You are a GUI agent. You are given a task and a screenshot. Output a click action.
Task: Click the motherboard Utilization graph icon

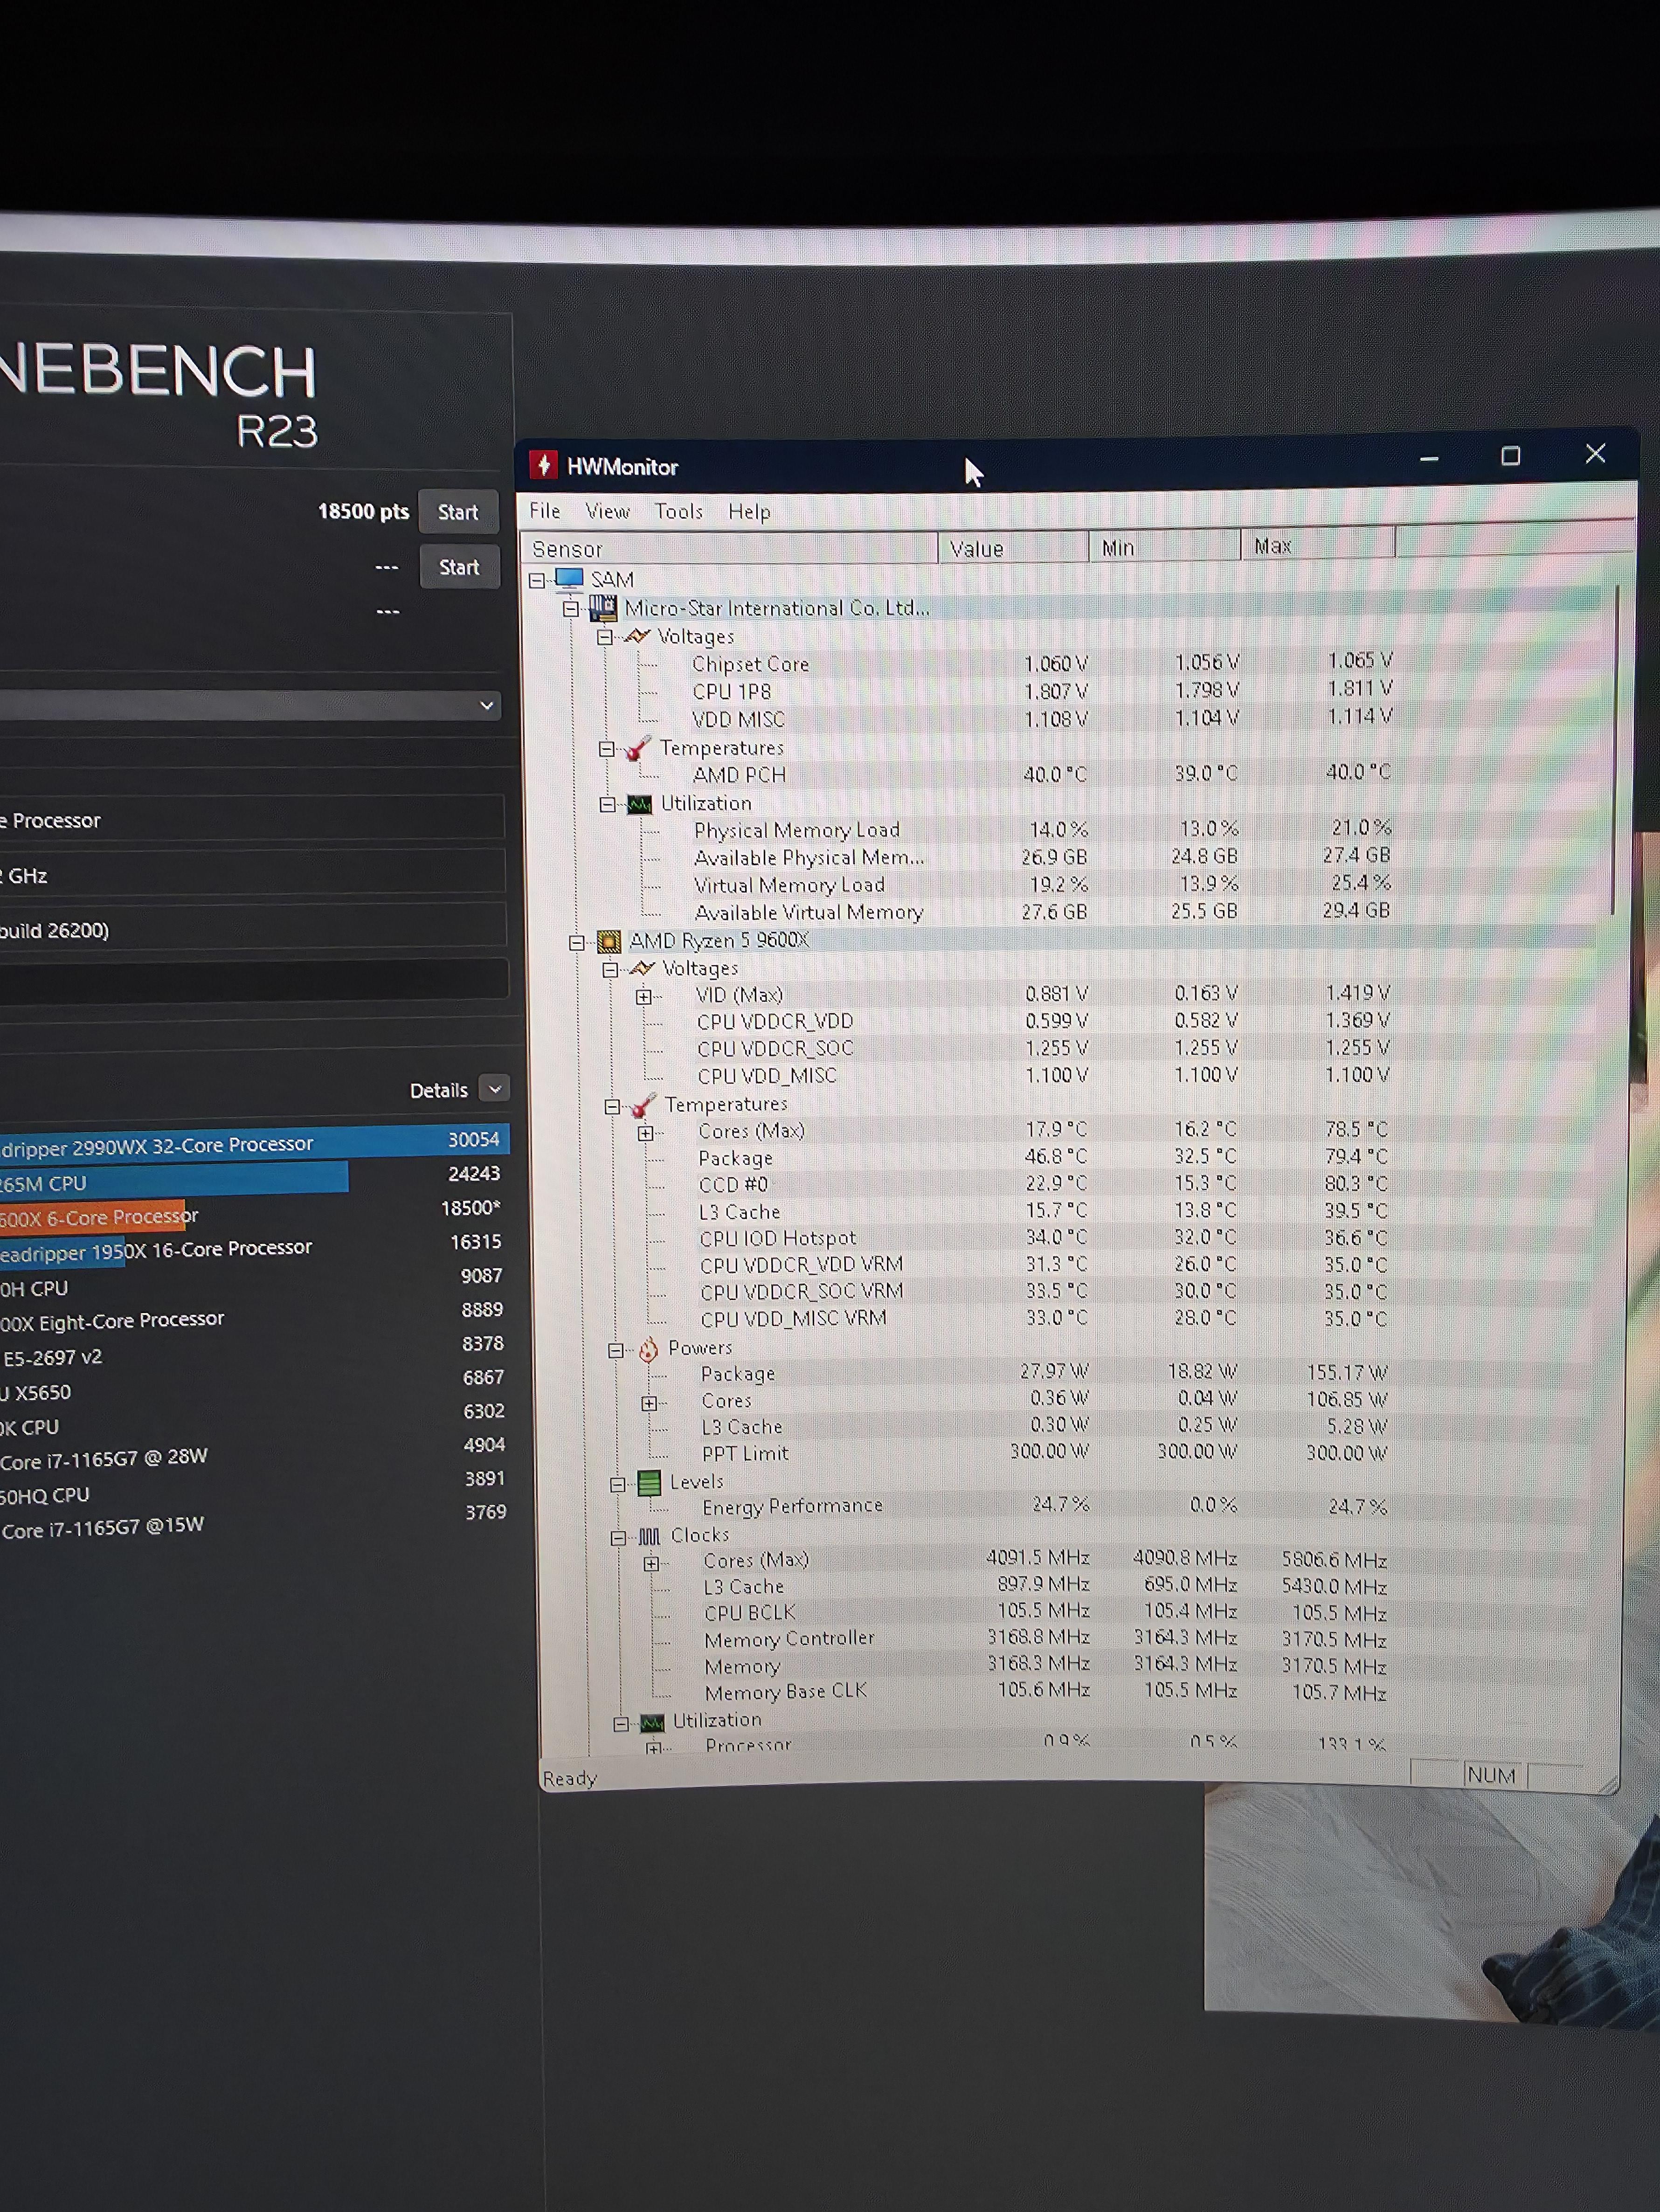point(639,804)
